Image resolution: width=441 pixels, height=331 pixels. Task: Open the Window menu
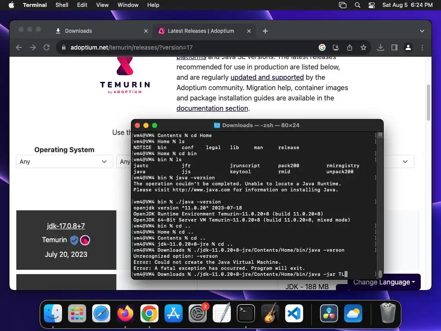click(128, 5)
